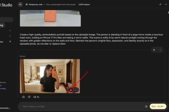
Task: Give the response a thumbs down
Action: [x=29, y=97]
